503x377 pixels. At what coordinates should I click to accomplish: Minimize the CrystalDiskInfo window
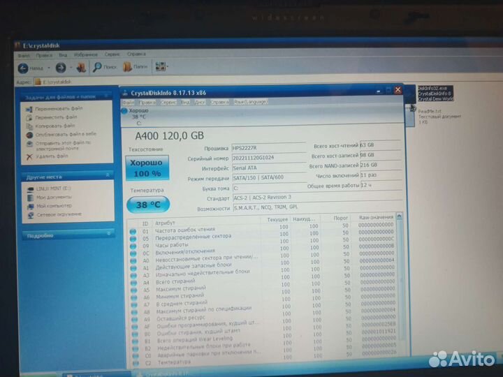point(379,91)
